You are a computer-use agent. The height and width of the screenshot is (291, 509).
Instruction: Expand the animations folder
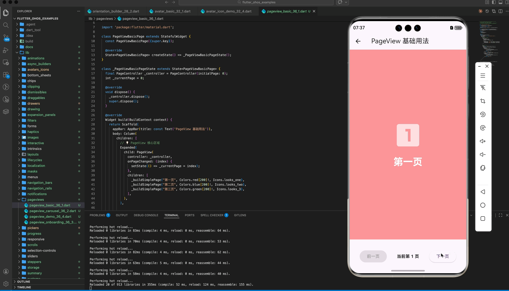(x=36, y=58)
